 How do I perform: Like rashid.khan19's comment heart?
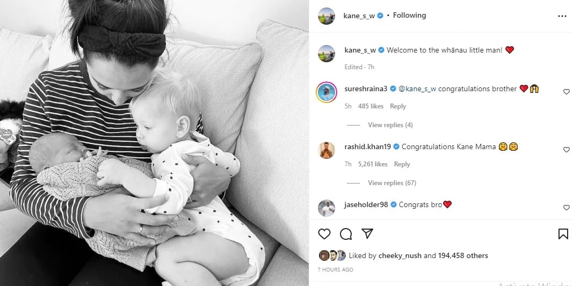coord(566,149)
